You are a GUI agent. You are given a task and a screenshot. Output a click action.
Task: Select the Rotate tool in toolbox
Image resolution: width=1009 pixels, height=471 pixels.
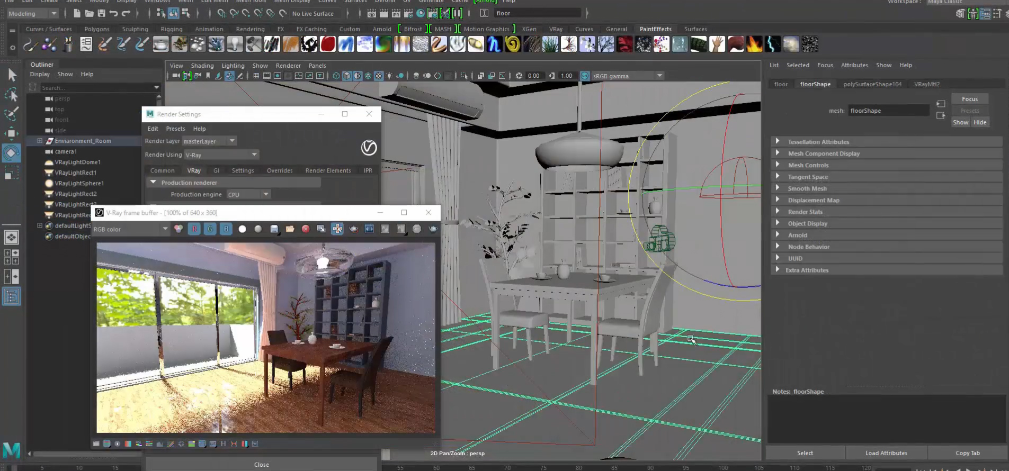[11, 153]
